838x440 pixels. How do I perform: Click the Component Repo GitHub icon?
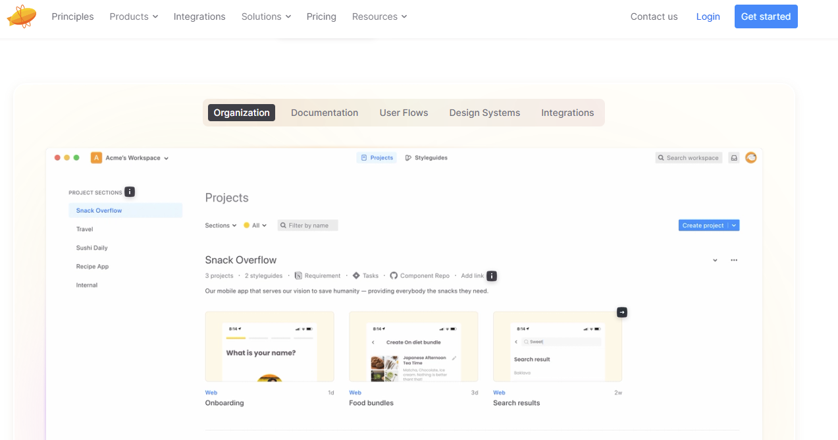[x=394, y=276]
